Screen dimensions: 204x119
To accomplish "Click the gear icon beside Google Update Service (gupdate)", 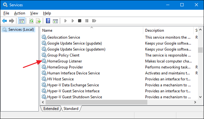I will coord(44,43).
